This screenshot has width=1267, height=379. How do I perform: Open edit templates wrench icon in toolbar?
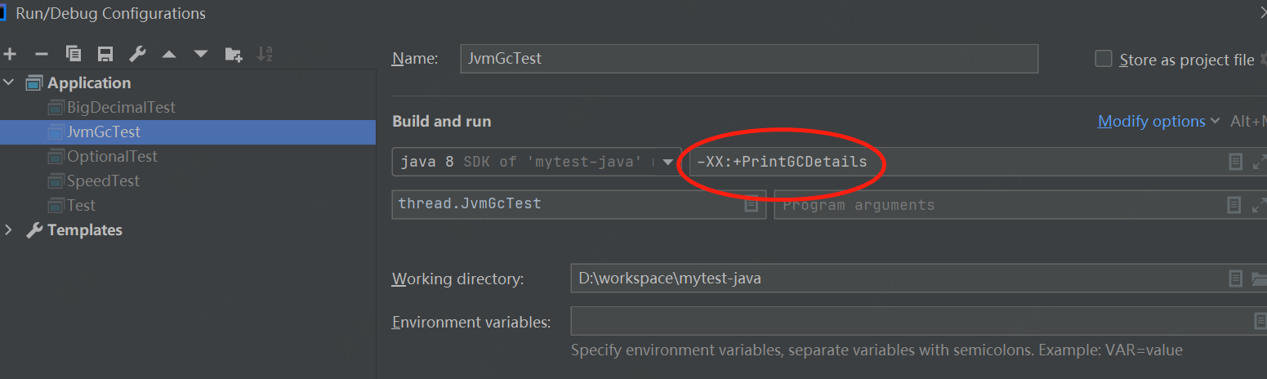137,54
